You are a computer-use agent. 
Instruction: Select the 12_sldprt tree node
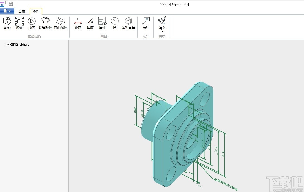[x=22, y=45]
